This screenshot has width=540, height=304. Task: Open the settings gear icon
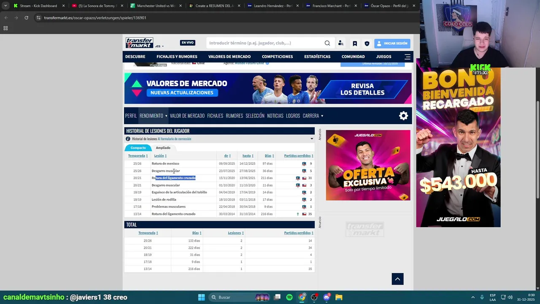tap(403, 116)
